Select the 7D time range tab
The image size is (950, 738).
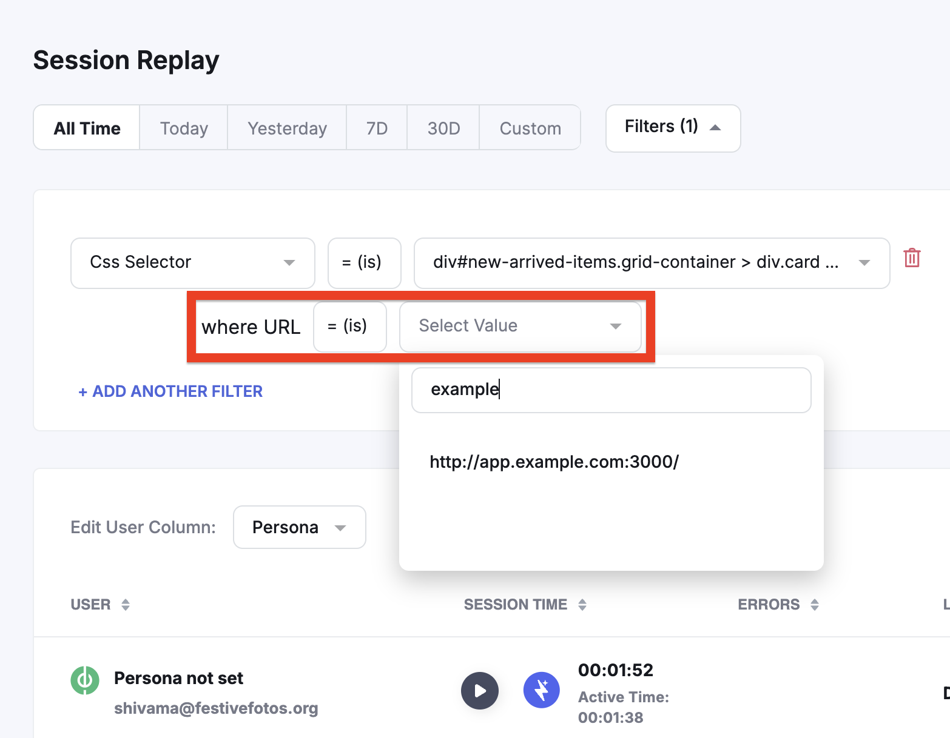tap(377, 128)
